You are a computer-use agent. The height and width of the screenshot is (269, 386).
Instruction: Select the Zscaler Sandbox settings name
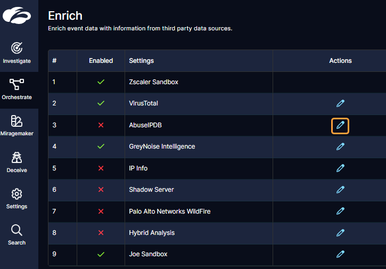pos(153,82)
